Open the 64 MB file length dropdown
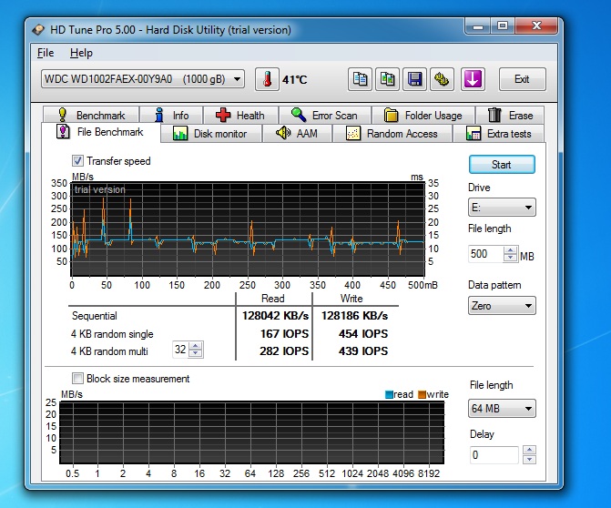 tap(502, 409)
